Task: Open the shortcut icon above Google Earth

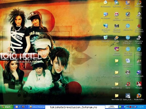Action: coord(139,62)
